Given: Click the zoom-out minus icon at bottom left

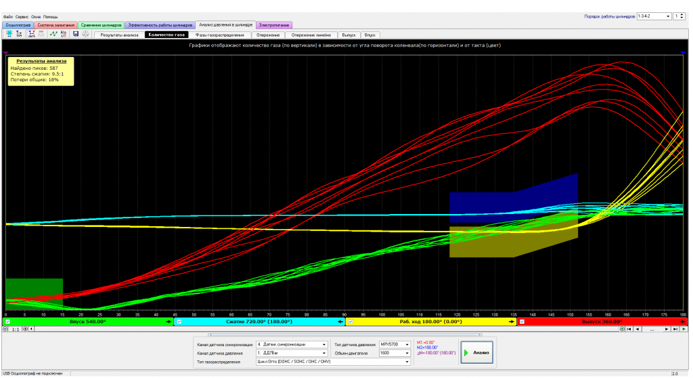Looking at the screenshot, I should (x=5, y=329).
